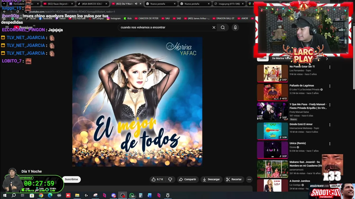Open the '(463) James Arthur' bookmark
Screen dimensions: 355x199
197,19
